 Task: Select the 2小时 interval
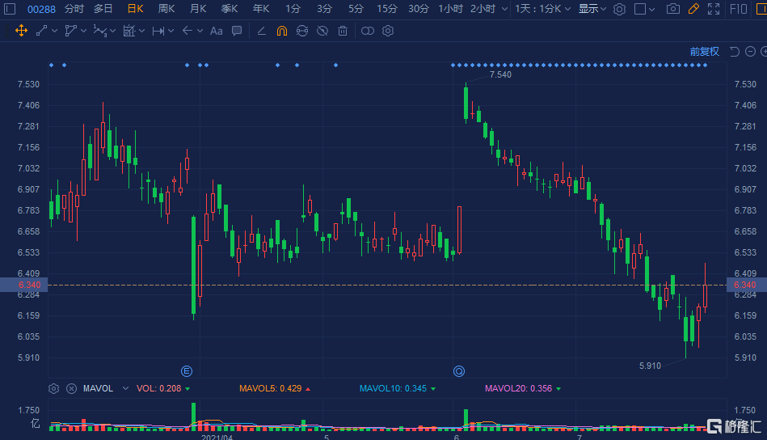point(483,9)
